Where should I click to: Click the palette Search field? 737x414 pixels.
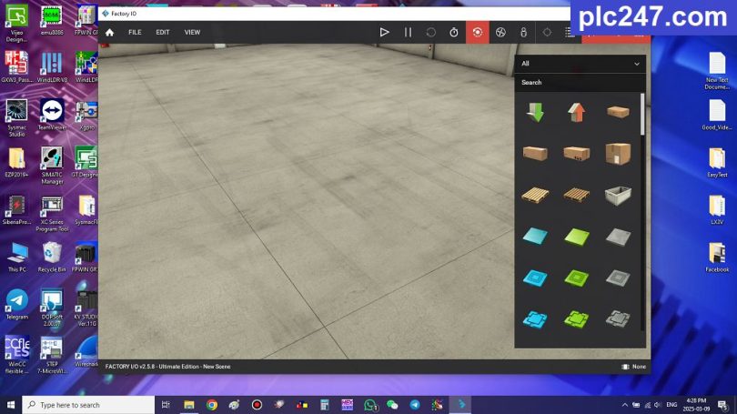tap(578, 82)
